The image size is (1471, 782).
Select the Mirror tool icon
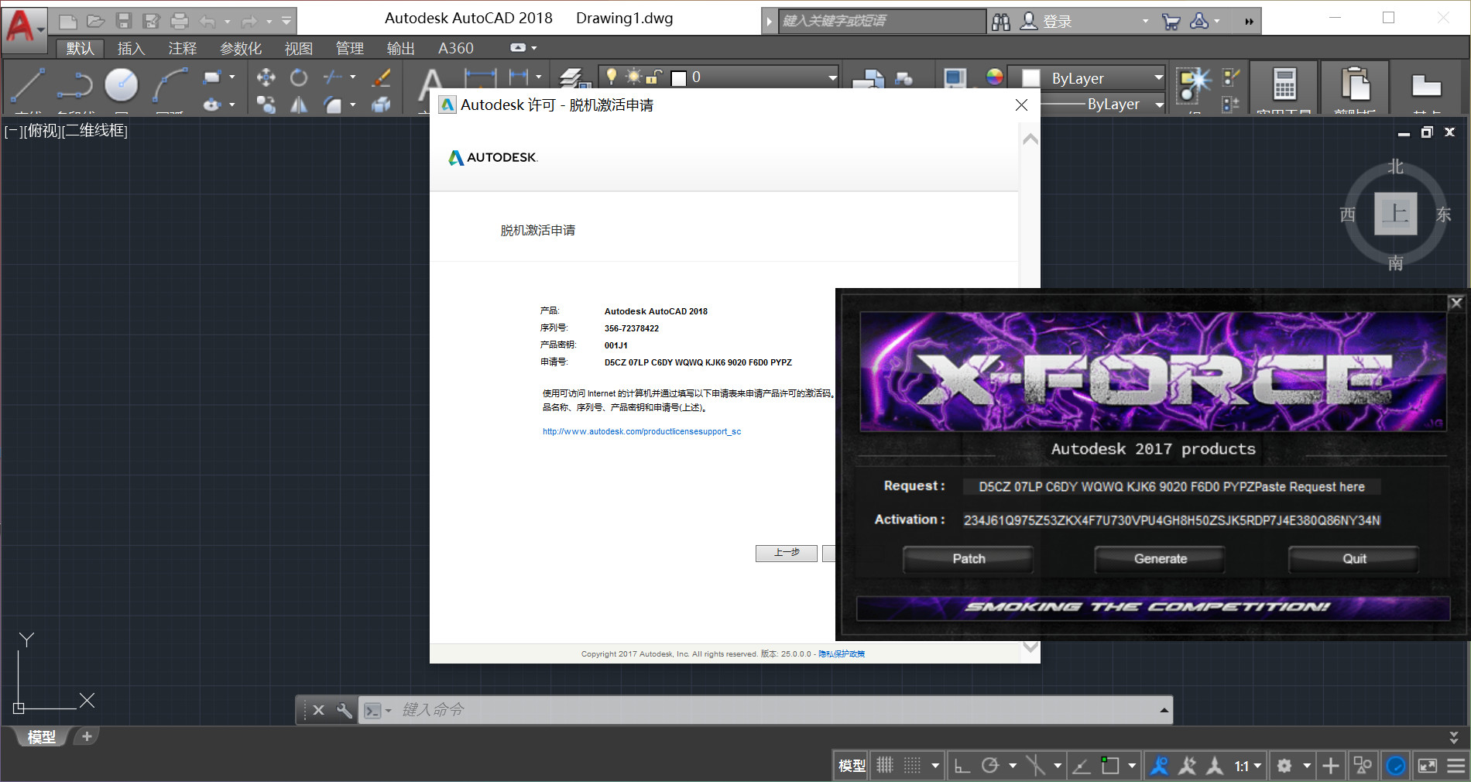[x=299, y=105]
